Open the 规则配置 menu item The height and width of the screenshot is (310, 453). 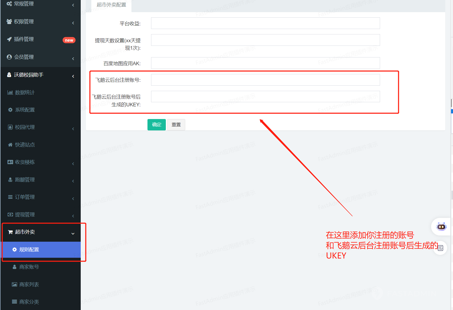pos(29,249)
